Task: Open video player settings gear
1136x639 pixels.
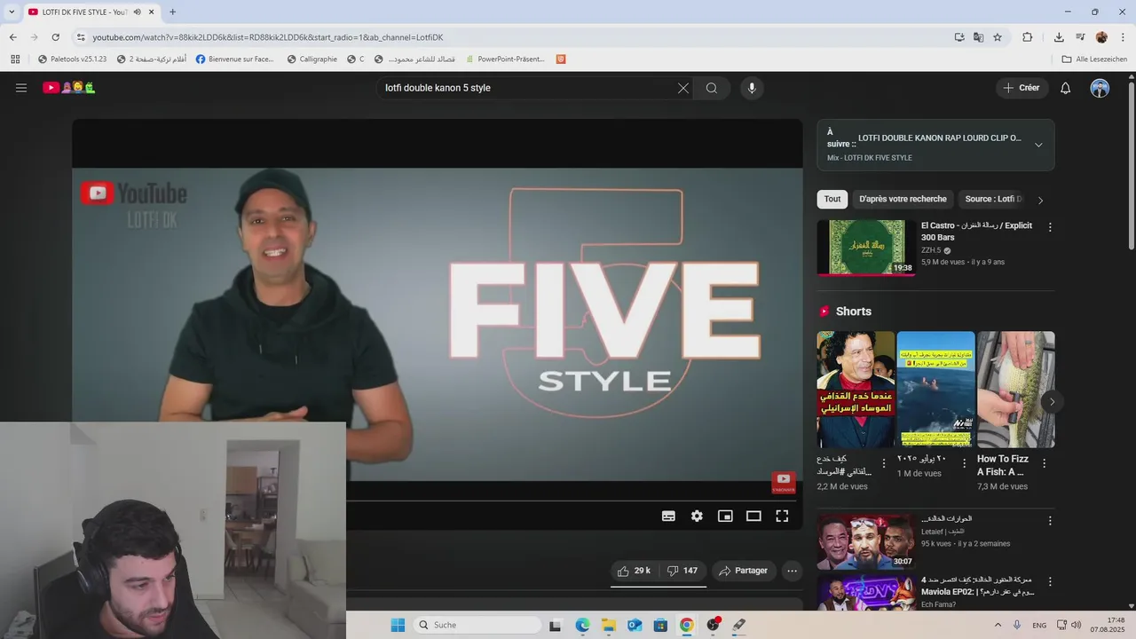Action: pyautogui.click(x=697, y=516)
